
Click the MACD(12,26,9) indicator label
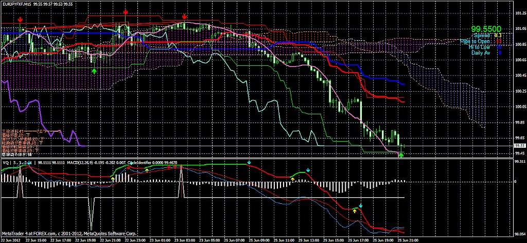point(80,163)
